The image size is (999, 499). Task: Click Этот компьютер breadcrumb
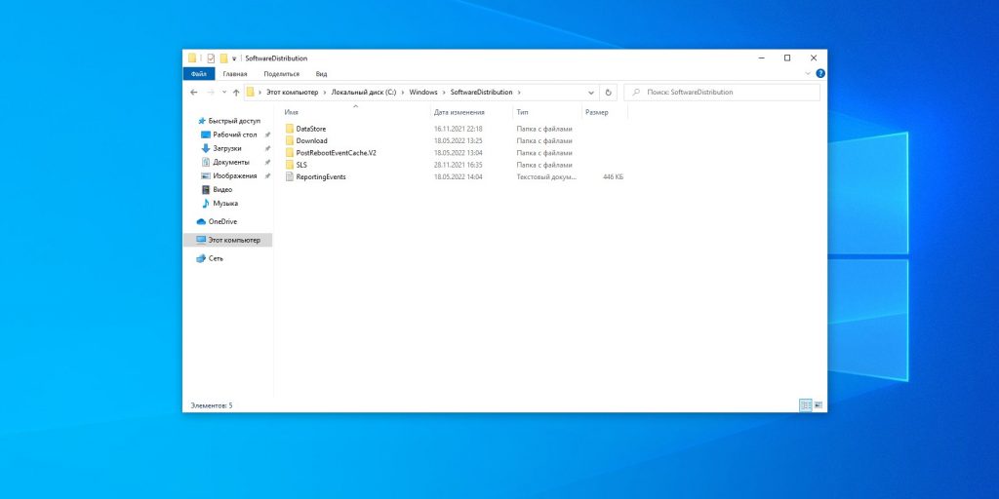292,93
